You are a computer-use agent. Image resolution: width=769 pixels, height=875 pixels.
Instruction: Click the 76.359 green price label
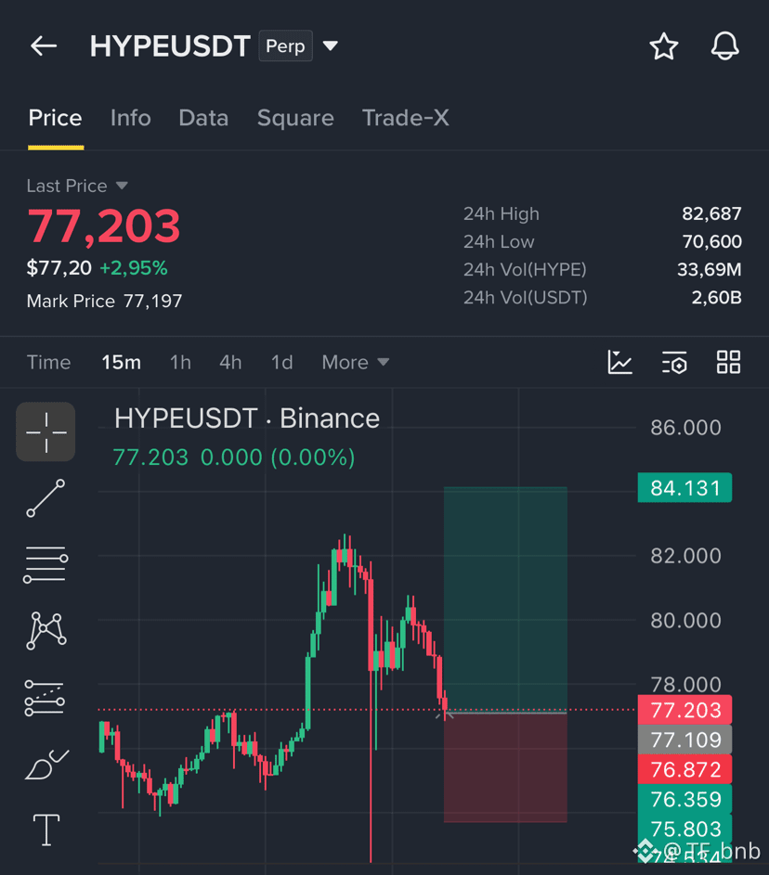coord(684,799)
